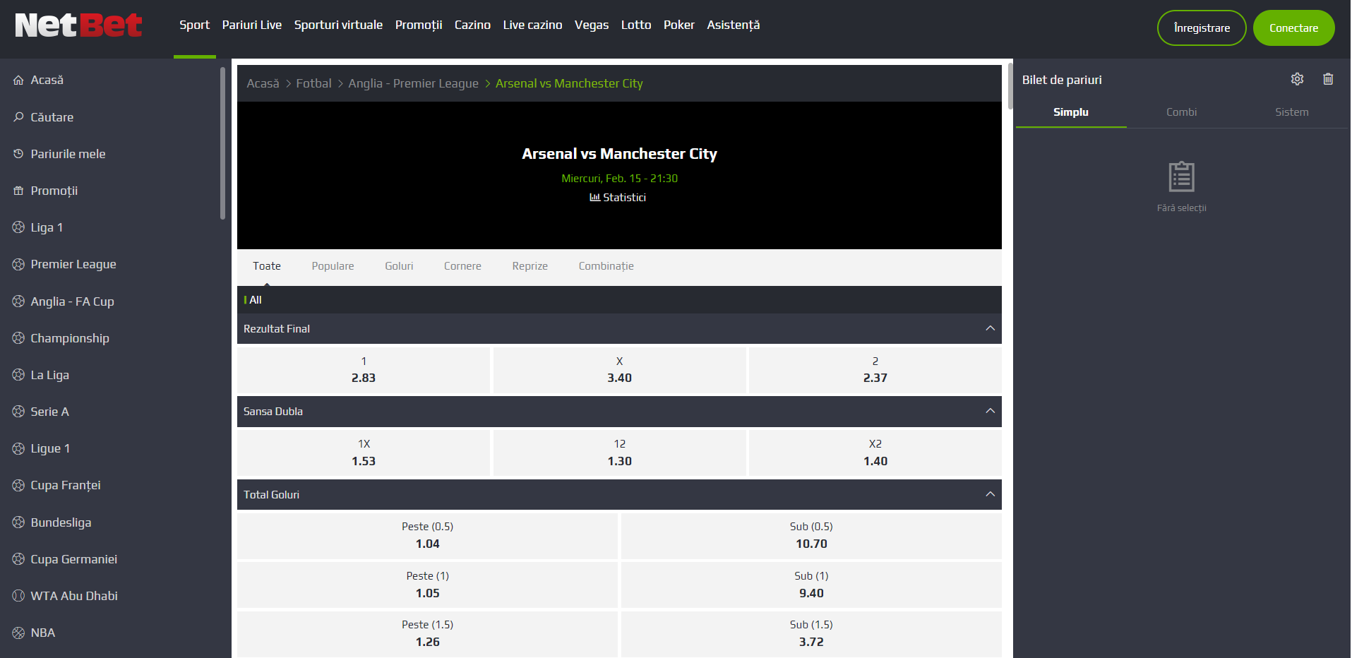Image resolution: width=1352 pixels, height=658 pixels.
Task: Open Asistență from top navigation
Action: point(733,25)
